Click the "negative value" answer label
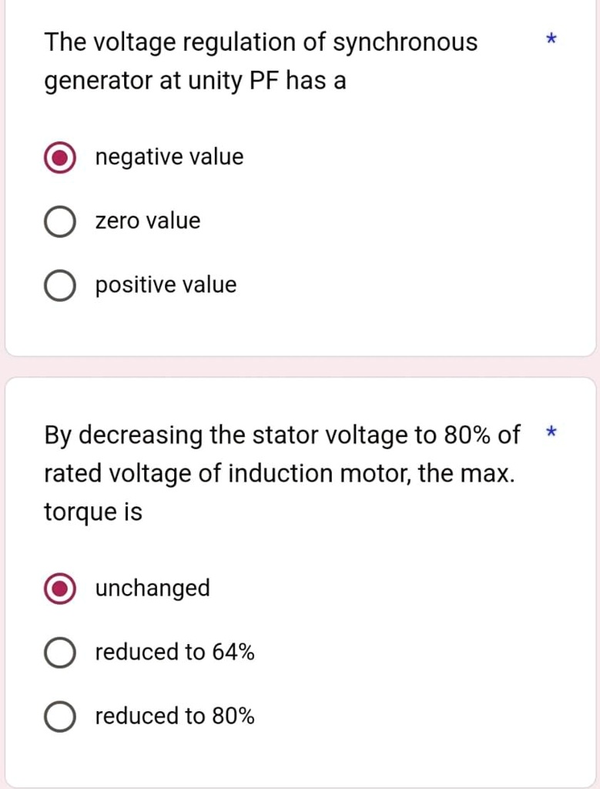Screen dimensions: 600x789 pyautogui.click(x=169, y=156)
